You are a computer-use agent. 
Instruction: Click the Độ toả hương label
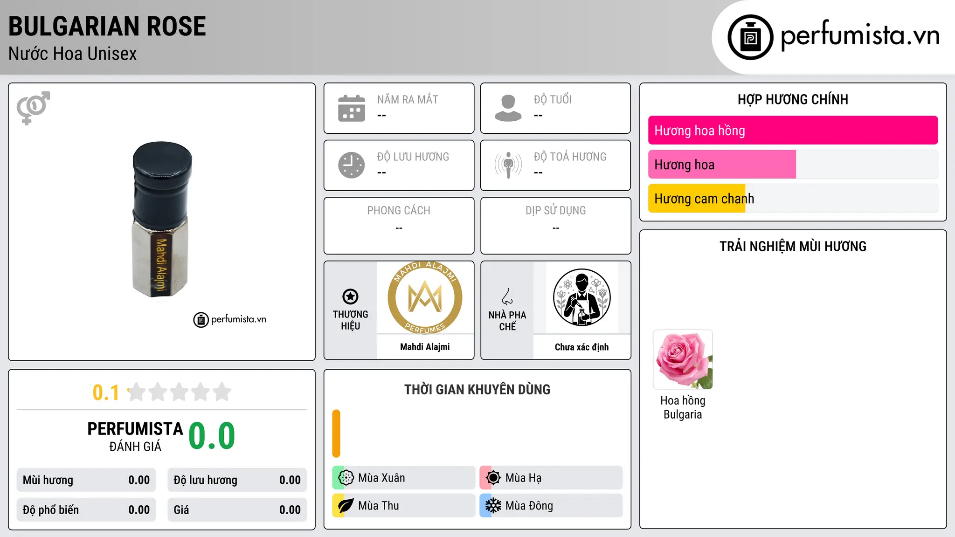coord(570,157)
